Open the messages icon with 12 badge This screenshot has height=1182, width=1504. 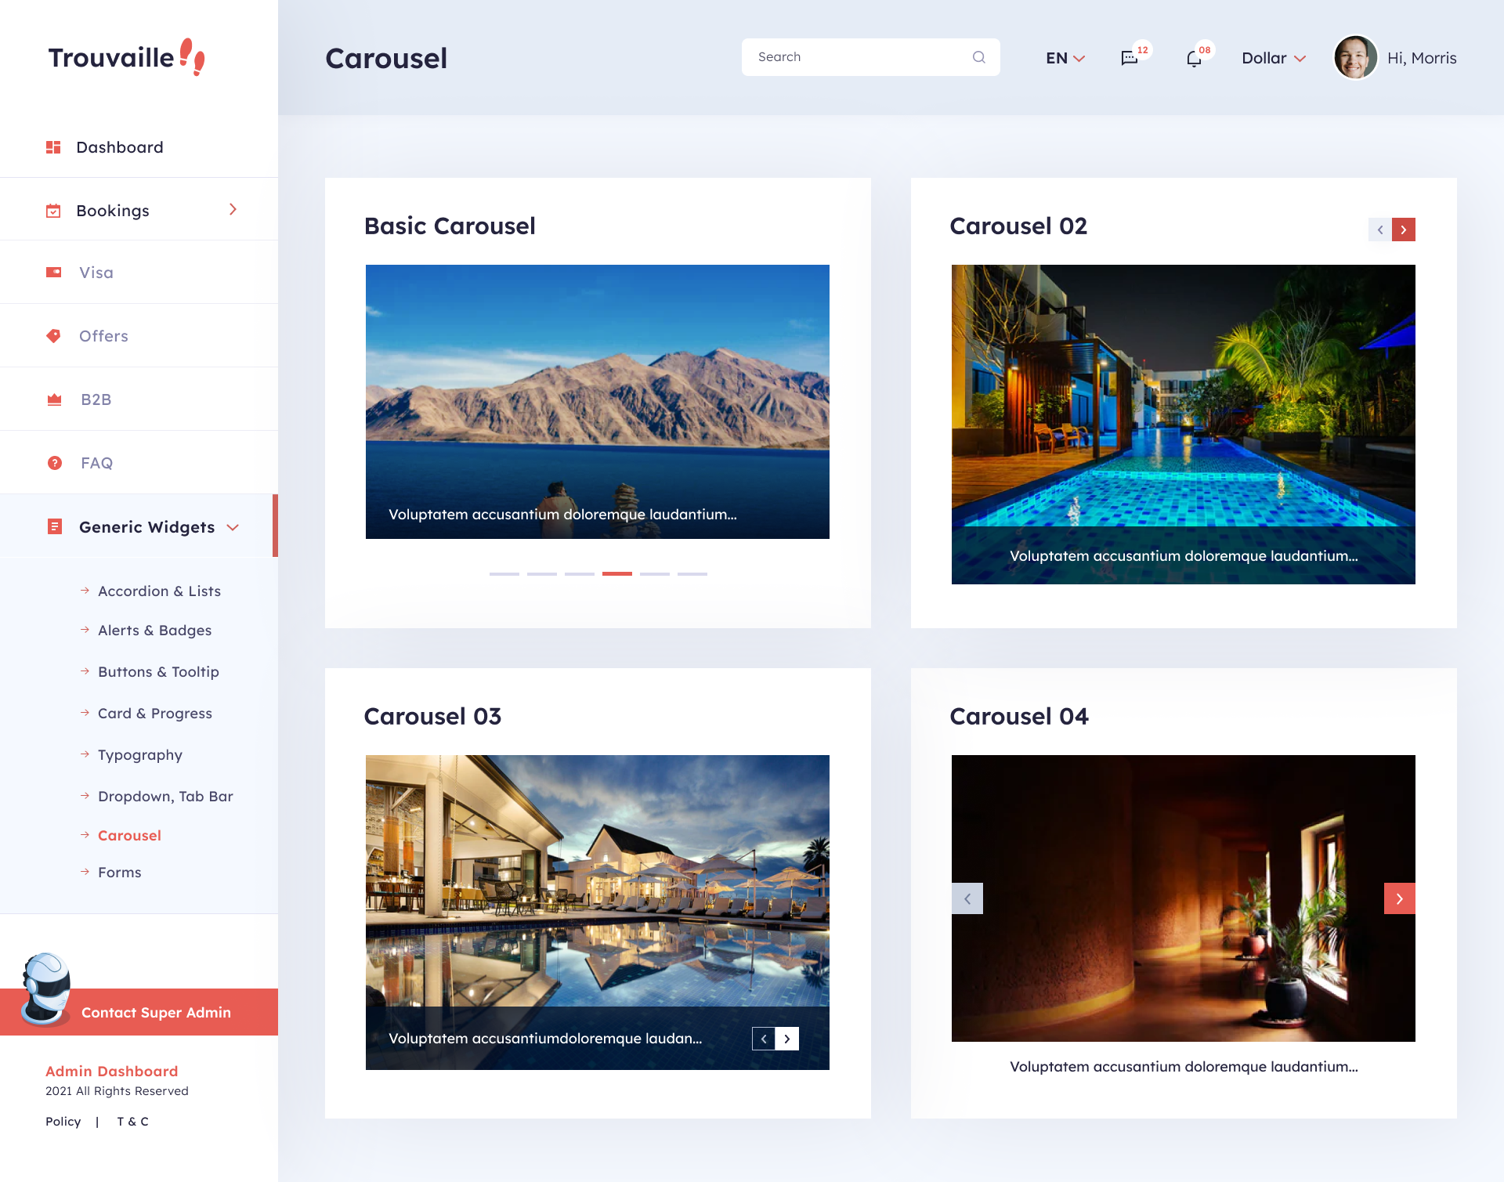[x=1130, y=58]
